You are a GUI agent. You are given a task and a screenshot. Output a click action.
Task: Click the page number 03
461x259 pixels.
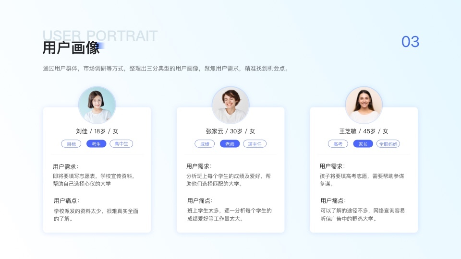click(411, 42)
